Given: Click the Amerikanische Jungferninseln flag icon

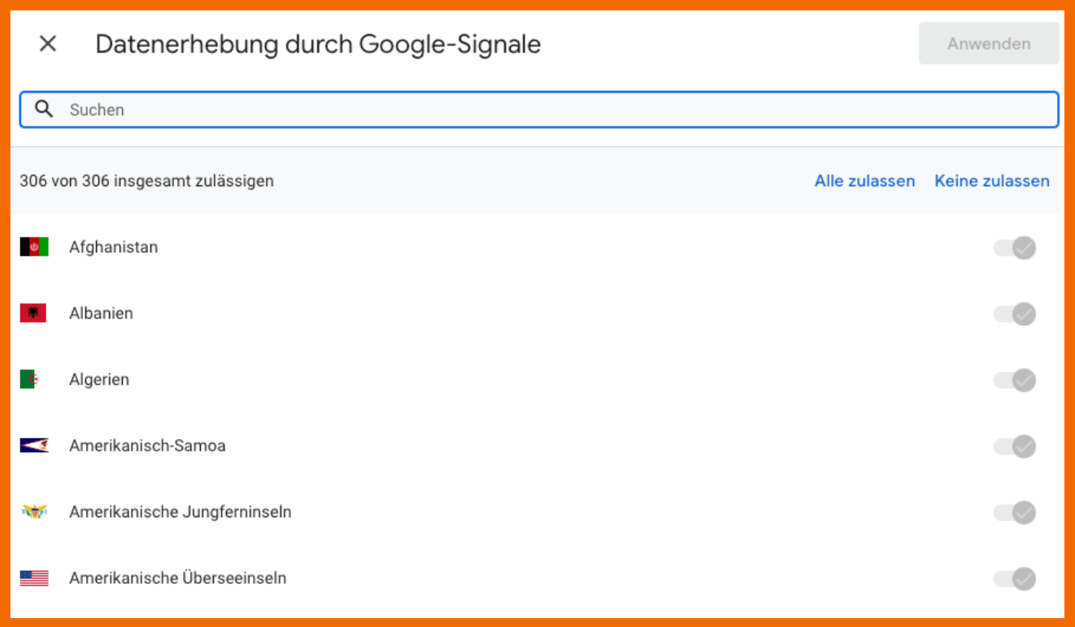Looking at the screenshot, I should 33,512.
